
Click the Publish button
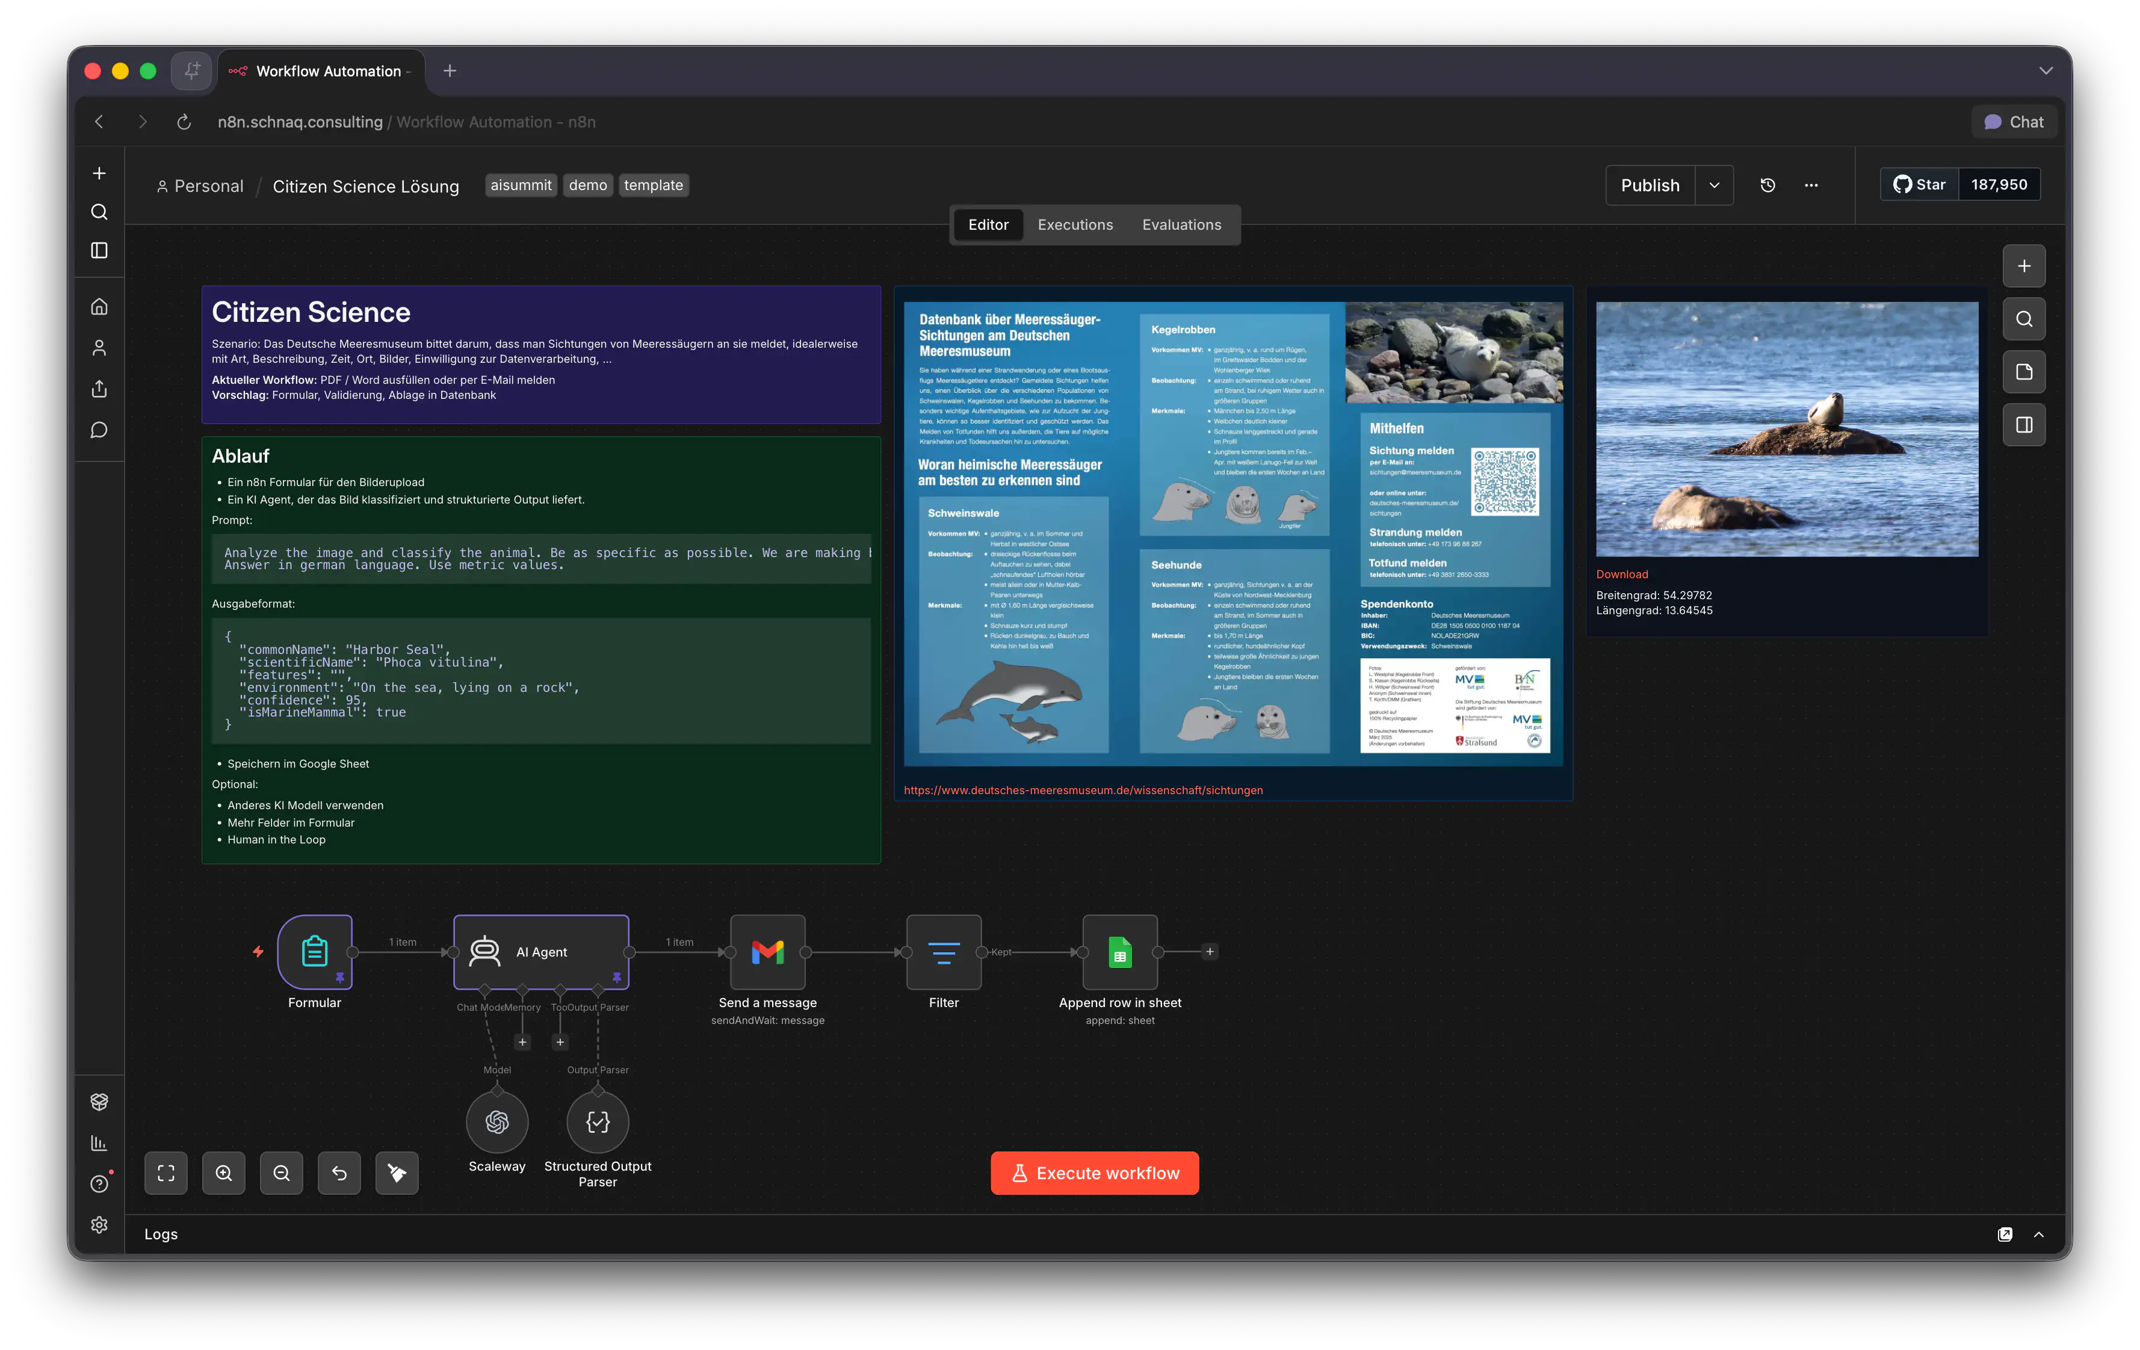[1650, 185]
